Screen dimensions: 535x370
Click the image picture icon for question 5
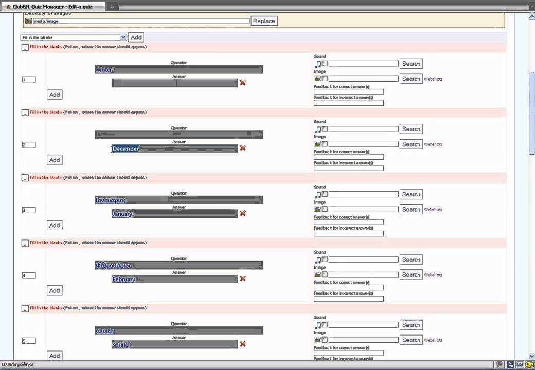point(317,340)
